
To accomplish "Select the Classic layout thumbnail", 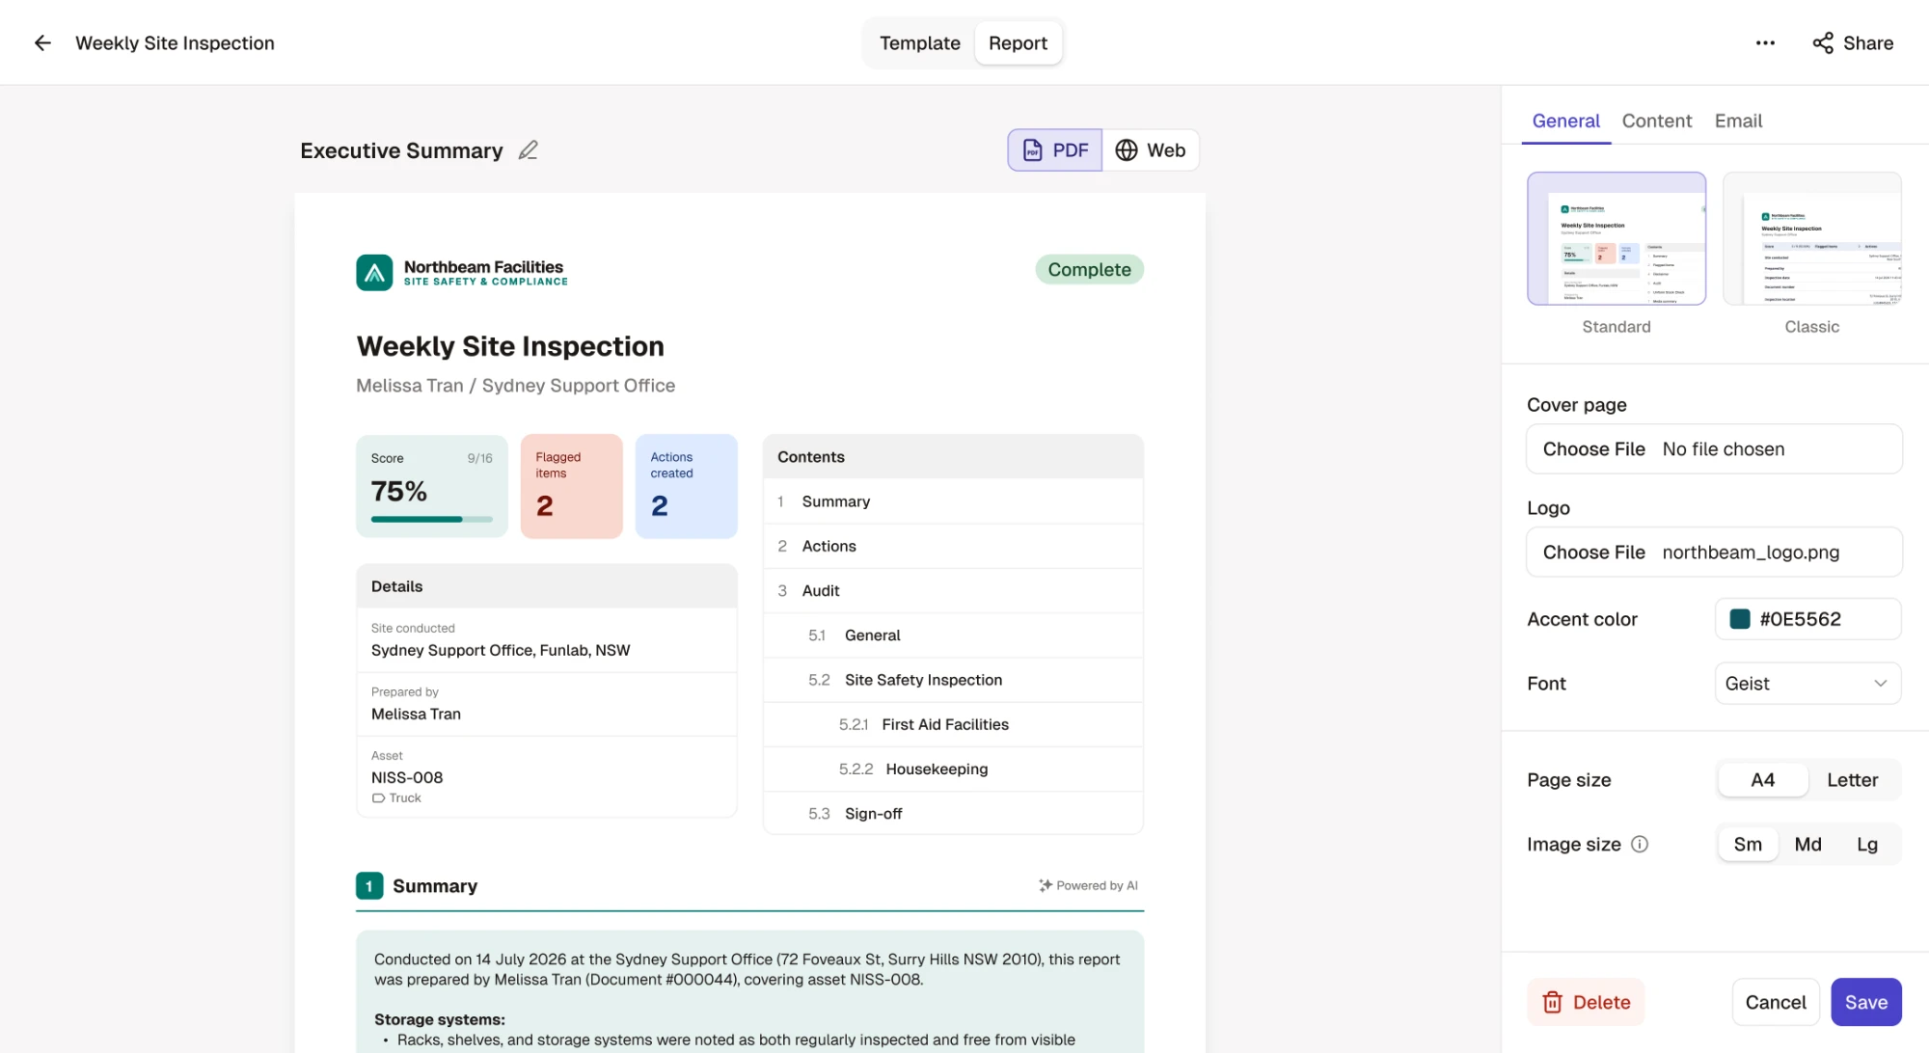I will click(1811, 238).
